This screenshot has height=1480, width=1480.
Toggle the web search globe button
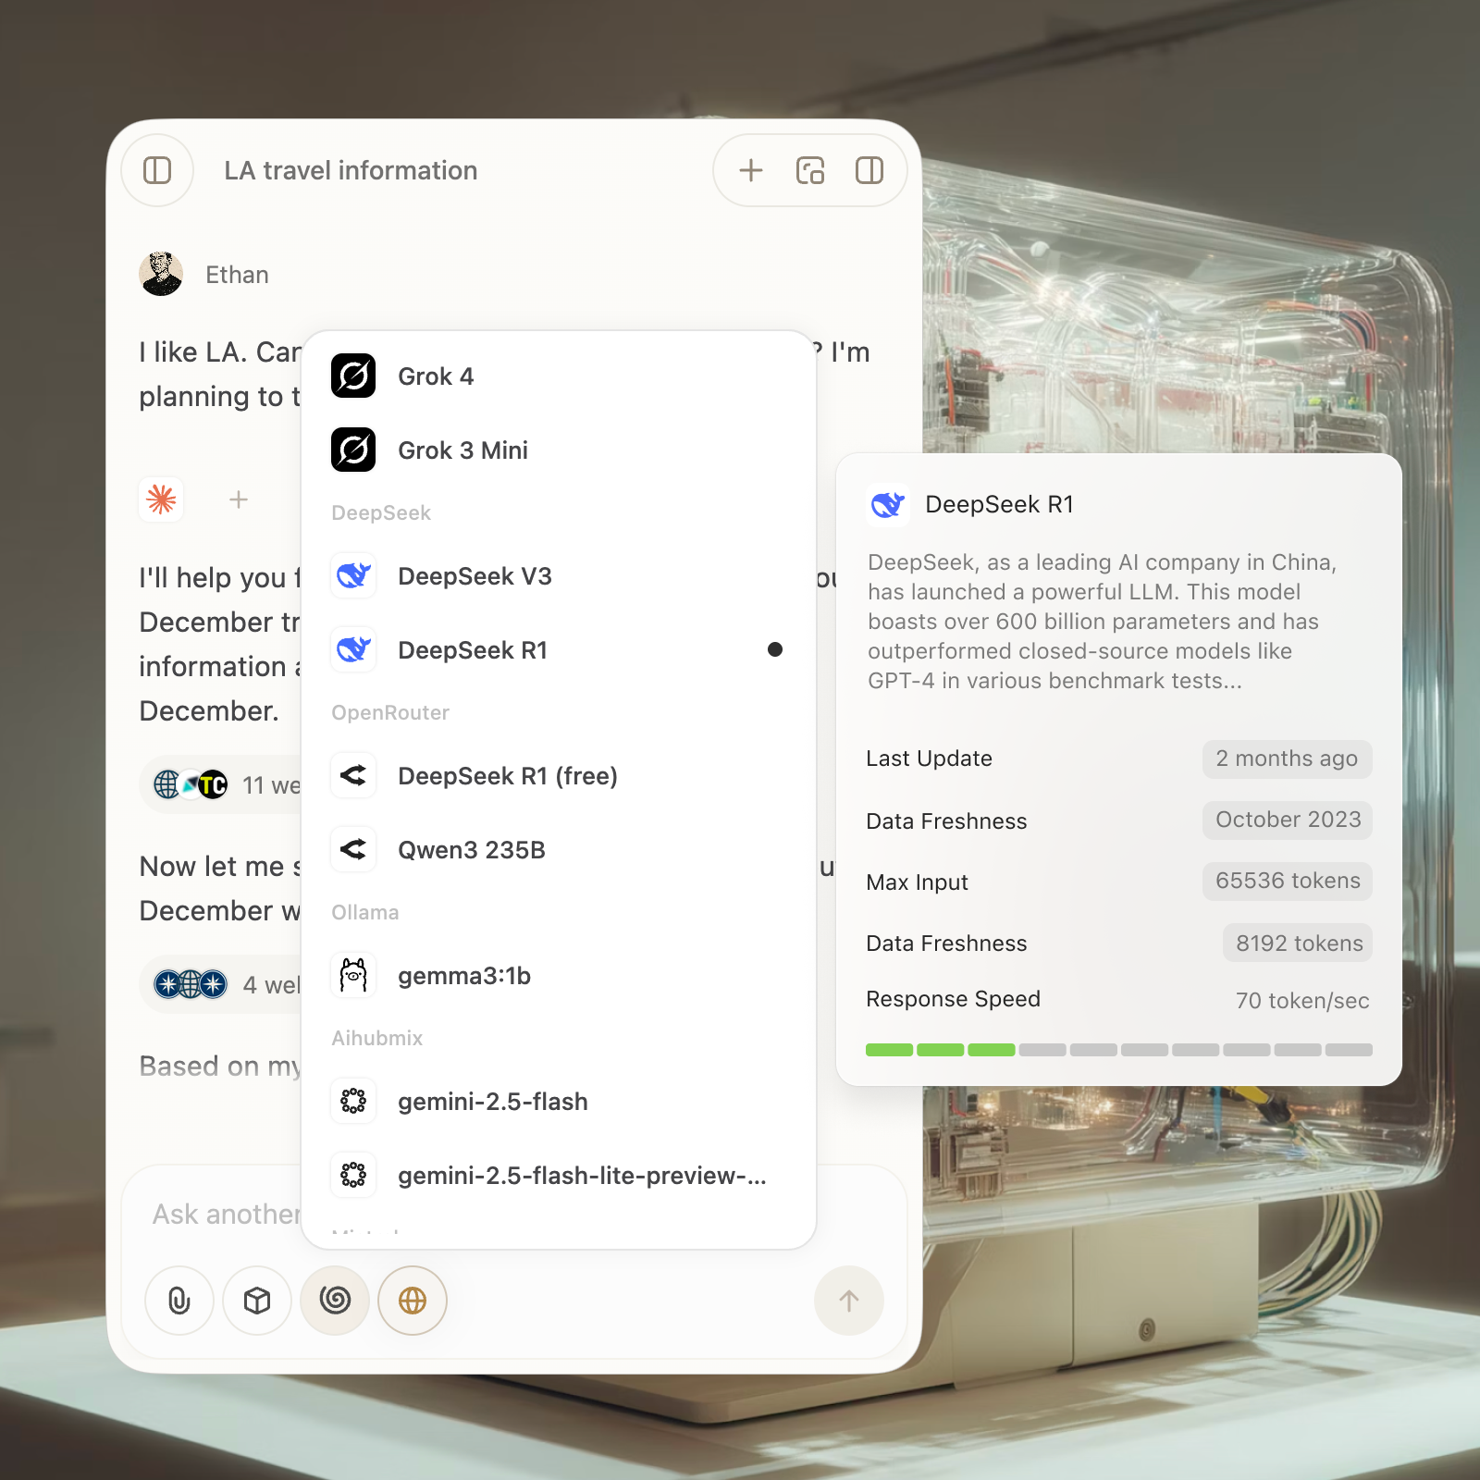(413, 1301)
